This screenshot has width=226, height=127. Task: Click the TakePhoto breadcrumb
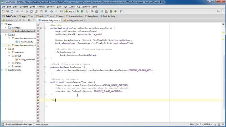click(10, 16)
